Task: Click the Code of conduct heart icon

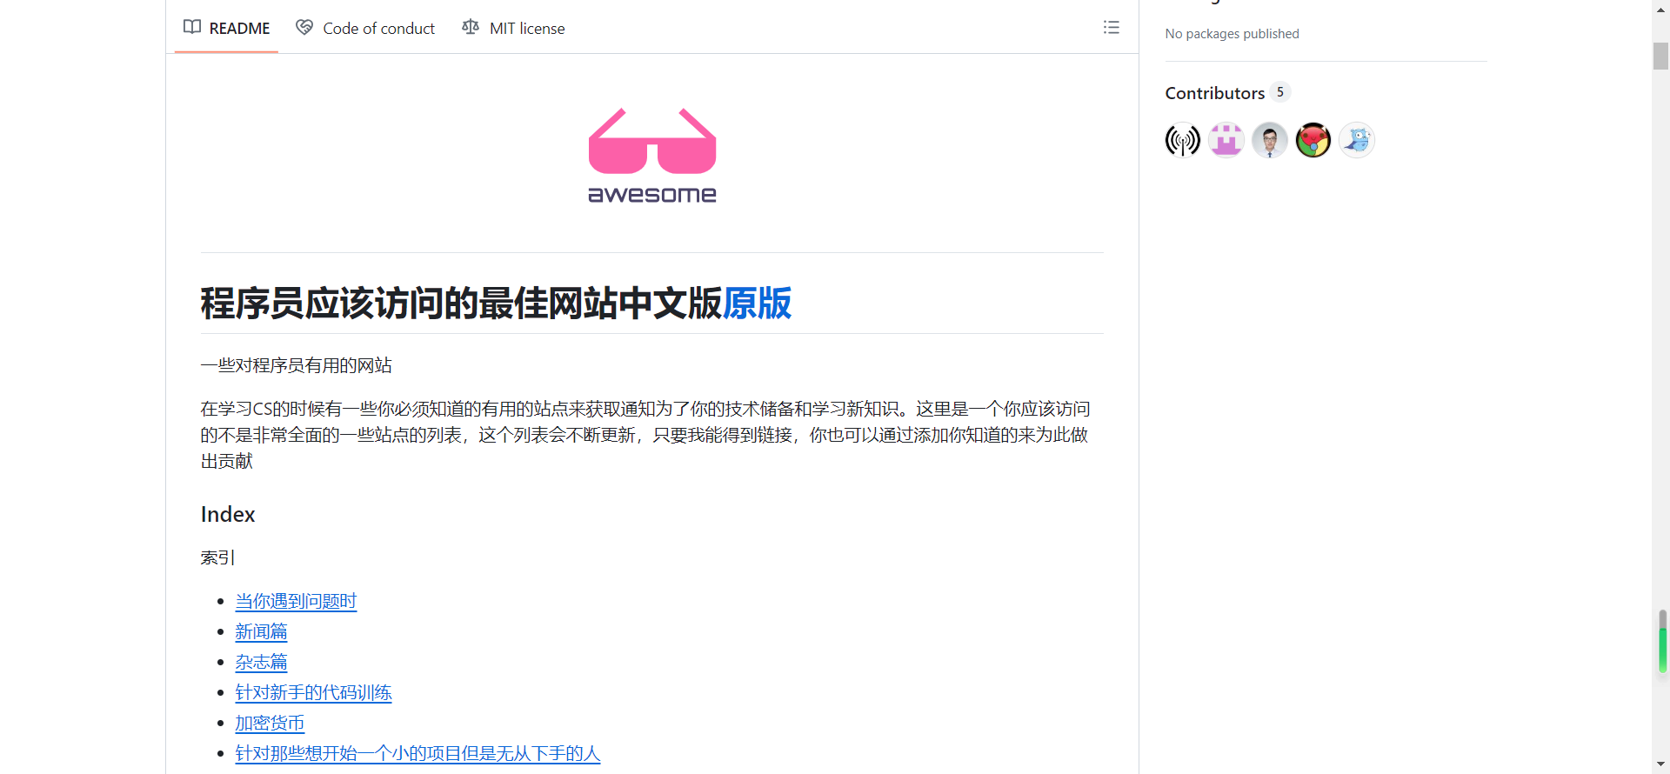Action: click(304, 27)
